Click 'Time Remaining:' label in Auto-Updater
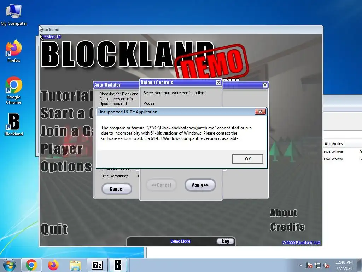This screenshot has width=362, height=272. pos(114,176)
